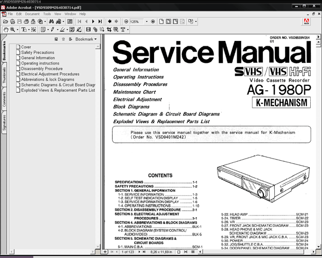Open the Electrical Adjustment Procedures bookmark
Viewport: 322px width, 258px height.
[x=50, y=74]
